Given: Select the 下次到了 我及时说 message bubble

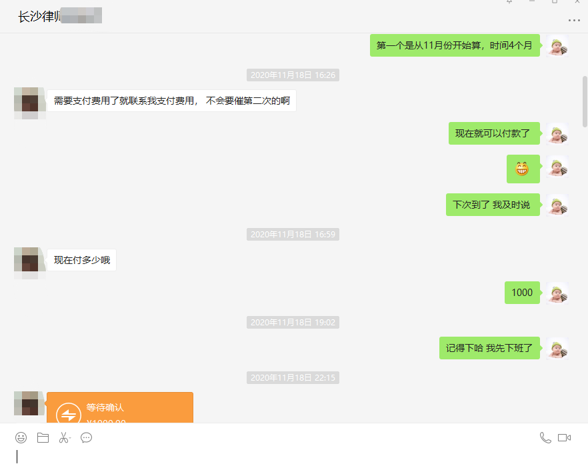Looking at the screenshot, I should pyautogui.click(x=492, y=205).
